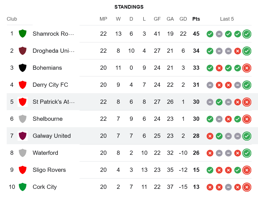The height and width of the screenshot is (200, 258).
Task: Click Derry City FC's latest win icon
Action: pos(247,85)
